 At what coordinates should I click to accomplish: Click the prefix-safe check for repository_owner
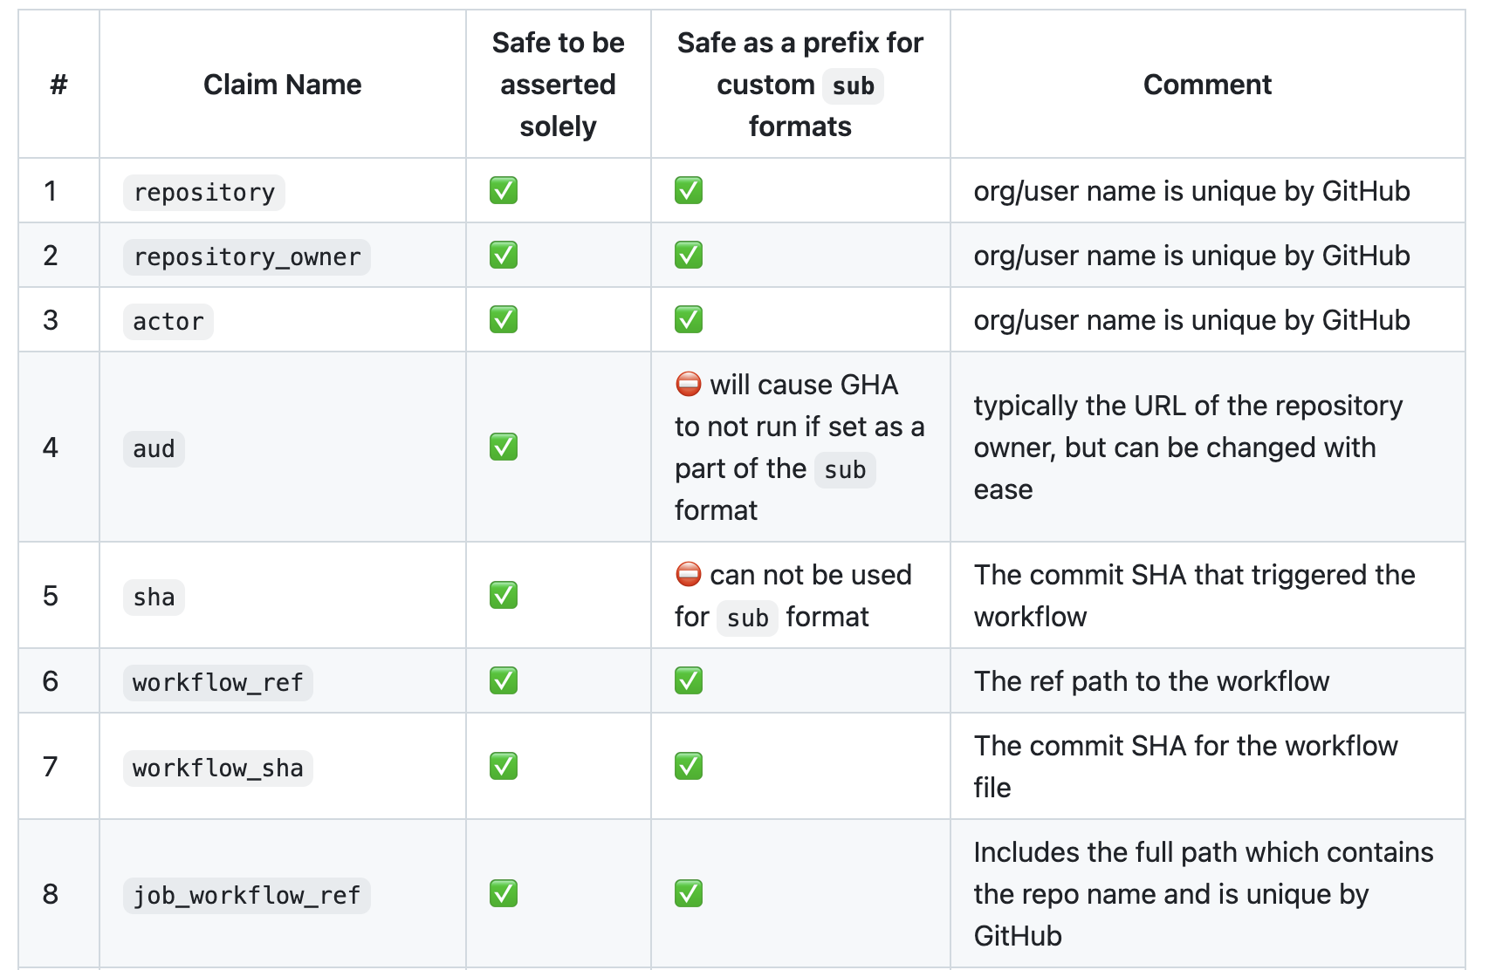point(689,255)
